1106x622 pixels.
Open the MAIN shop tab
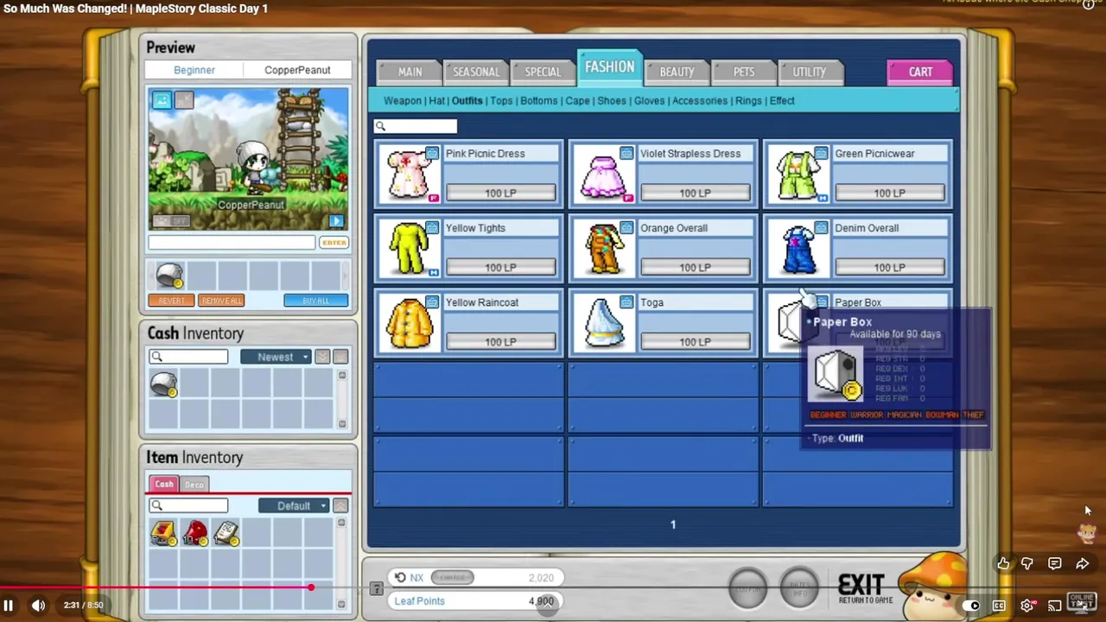[410, 72]
